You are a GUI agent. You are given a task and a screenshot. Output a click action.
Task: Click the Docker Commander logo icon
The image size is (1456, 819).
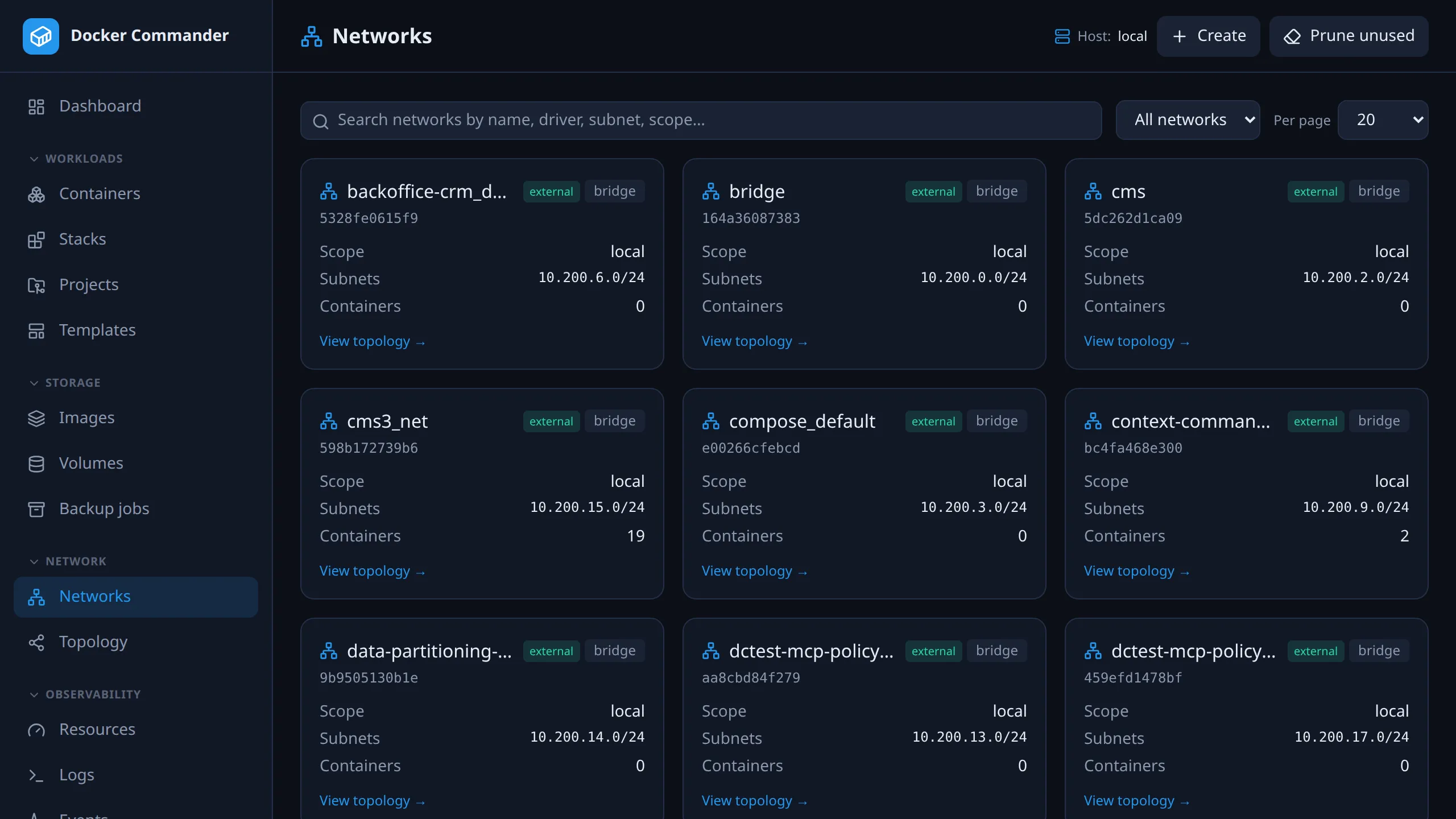40,36
